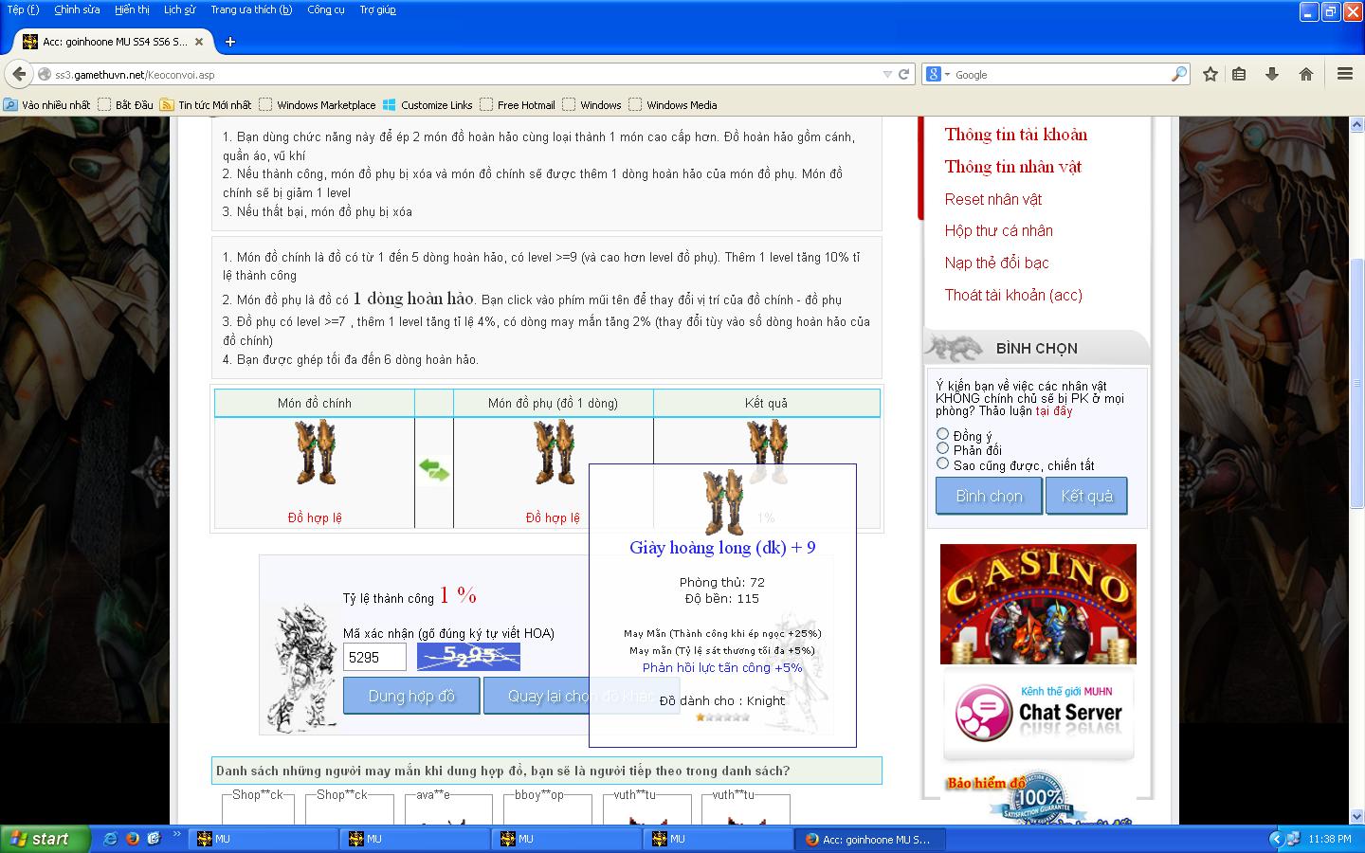This screenshot has width=1365, height=853.
Task: Expand the URL history dropdown arrow
Action: [887, 74]
